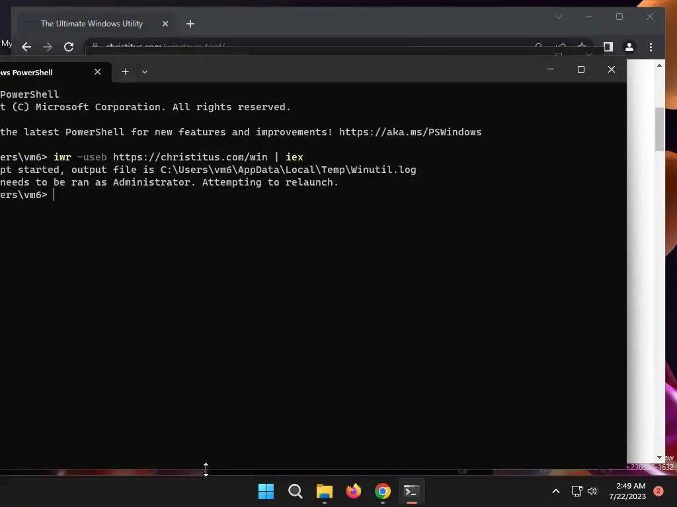Click the Chrome forward arrow
The image size is (677, 507).
48,47
